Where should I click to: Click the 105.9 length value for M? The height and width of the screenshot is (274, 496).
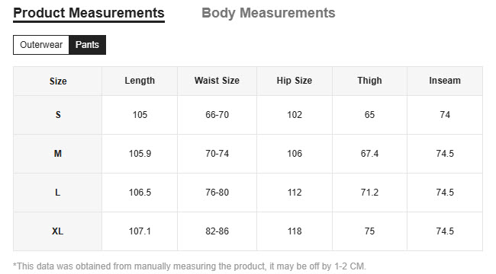(x=140, y=154)
